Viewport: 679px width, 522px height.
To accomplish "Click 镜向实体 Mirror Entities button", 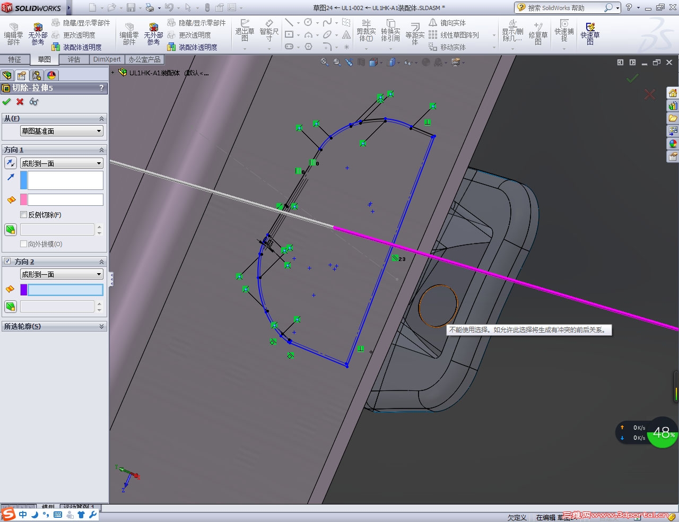I will (x=447, y=23).
